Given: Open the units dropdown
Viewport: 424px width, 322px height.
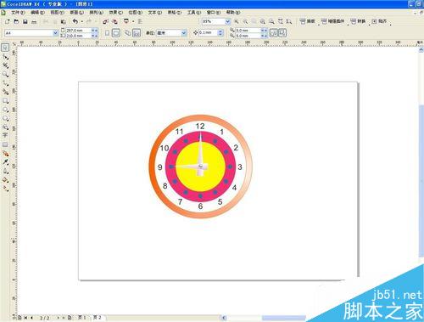Looking at the screenshot, I should [x=184, y=33].
